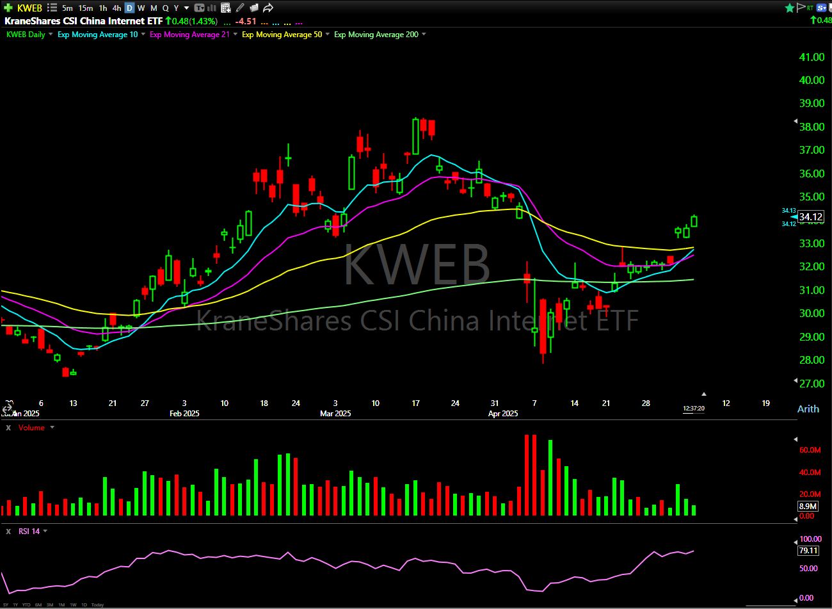Open Exp Moving Average 50 settings dropdown
Image resolution: width=832 pixels, height=609 pixels.
tap(328, 35)
